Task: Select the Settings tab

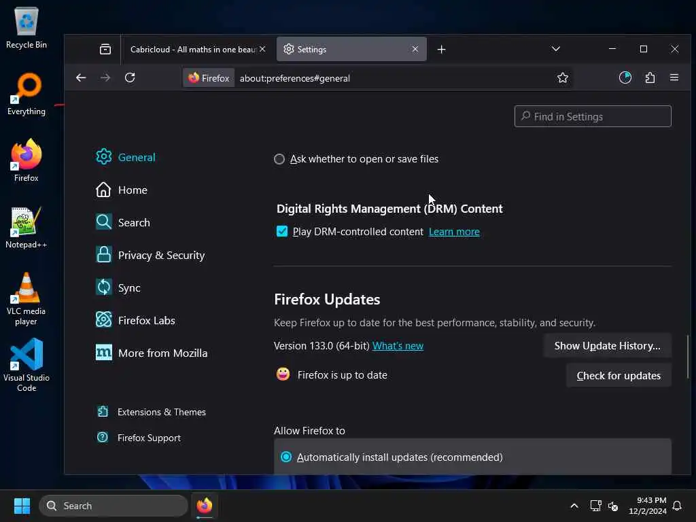Action: tap(351, 49)
